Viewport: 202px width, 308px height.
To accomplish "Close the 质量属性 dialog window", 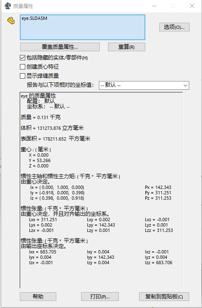I will click(x=192, y=6).
